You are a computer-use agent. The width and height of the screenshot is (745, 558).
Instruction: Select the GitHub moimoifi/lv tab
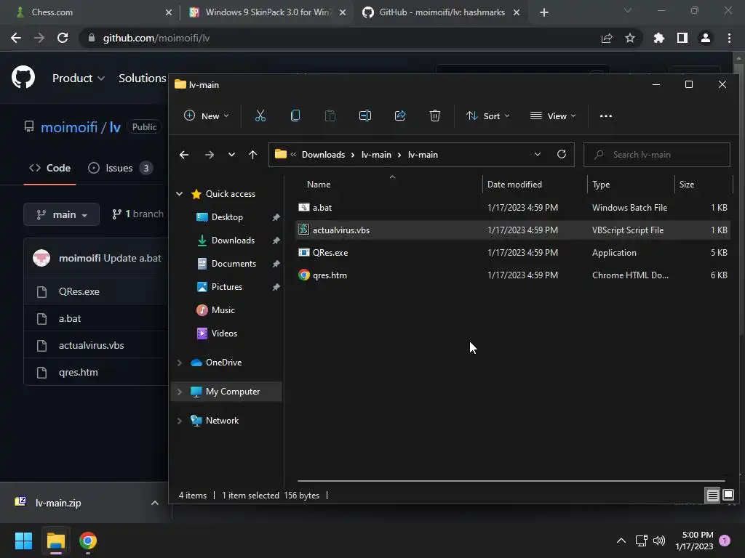pos(442,12)
